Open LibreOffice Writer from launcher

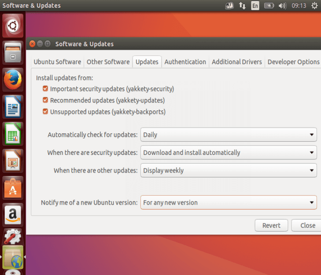point(13,107)
